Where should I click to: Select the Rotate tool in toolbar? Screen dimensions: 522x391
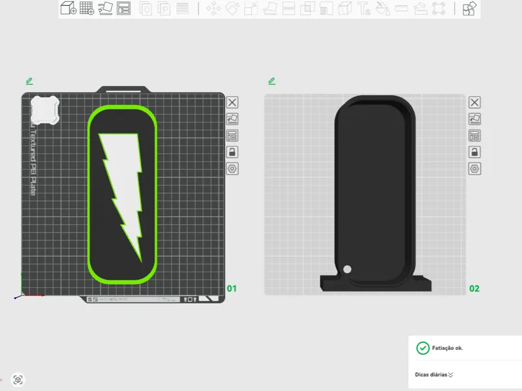coord(232,8)
